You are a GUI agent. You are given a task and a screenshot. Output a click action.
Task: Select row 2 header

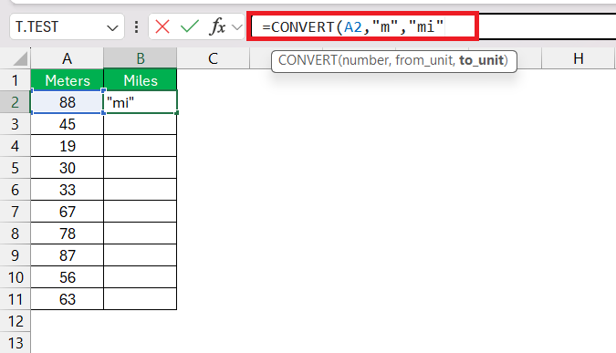tap(15, 102)
